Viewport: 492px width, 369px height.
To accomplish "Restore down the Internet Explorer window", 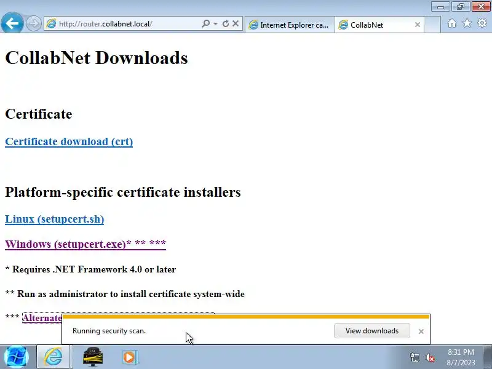I will [460, 7].
